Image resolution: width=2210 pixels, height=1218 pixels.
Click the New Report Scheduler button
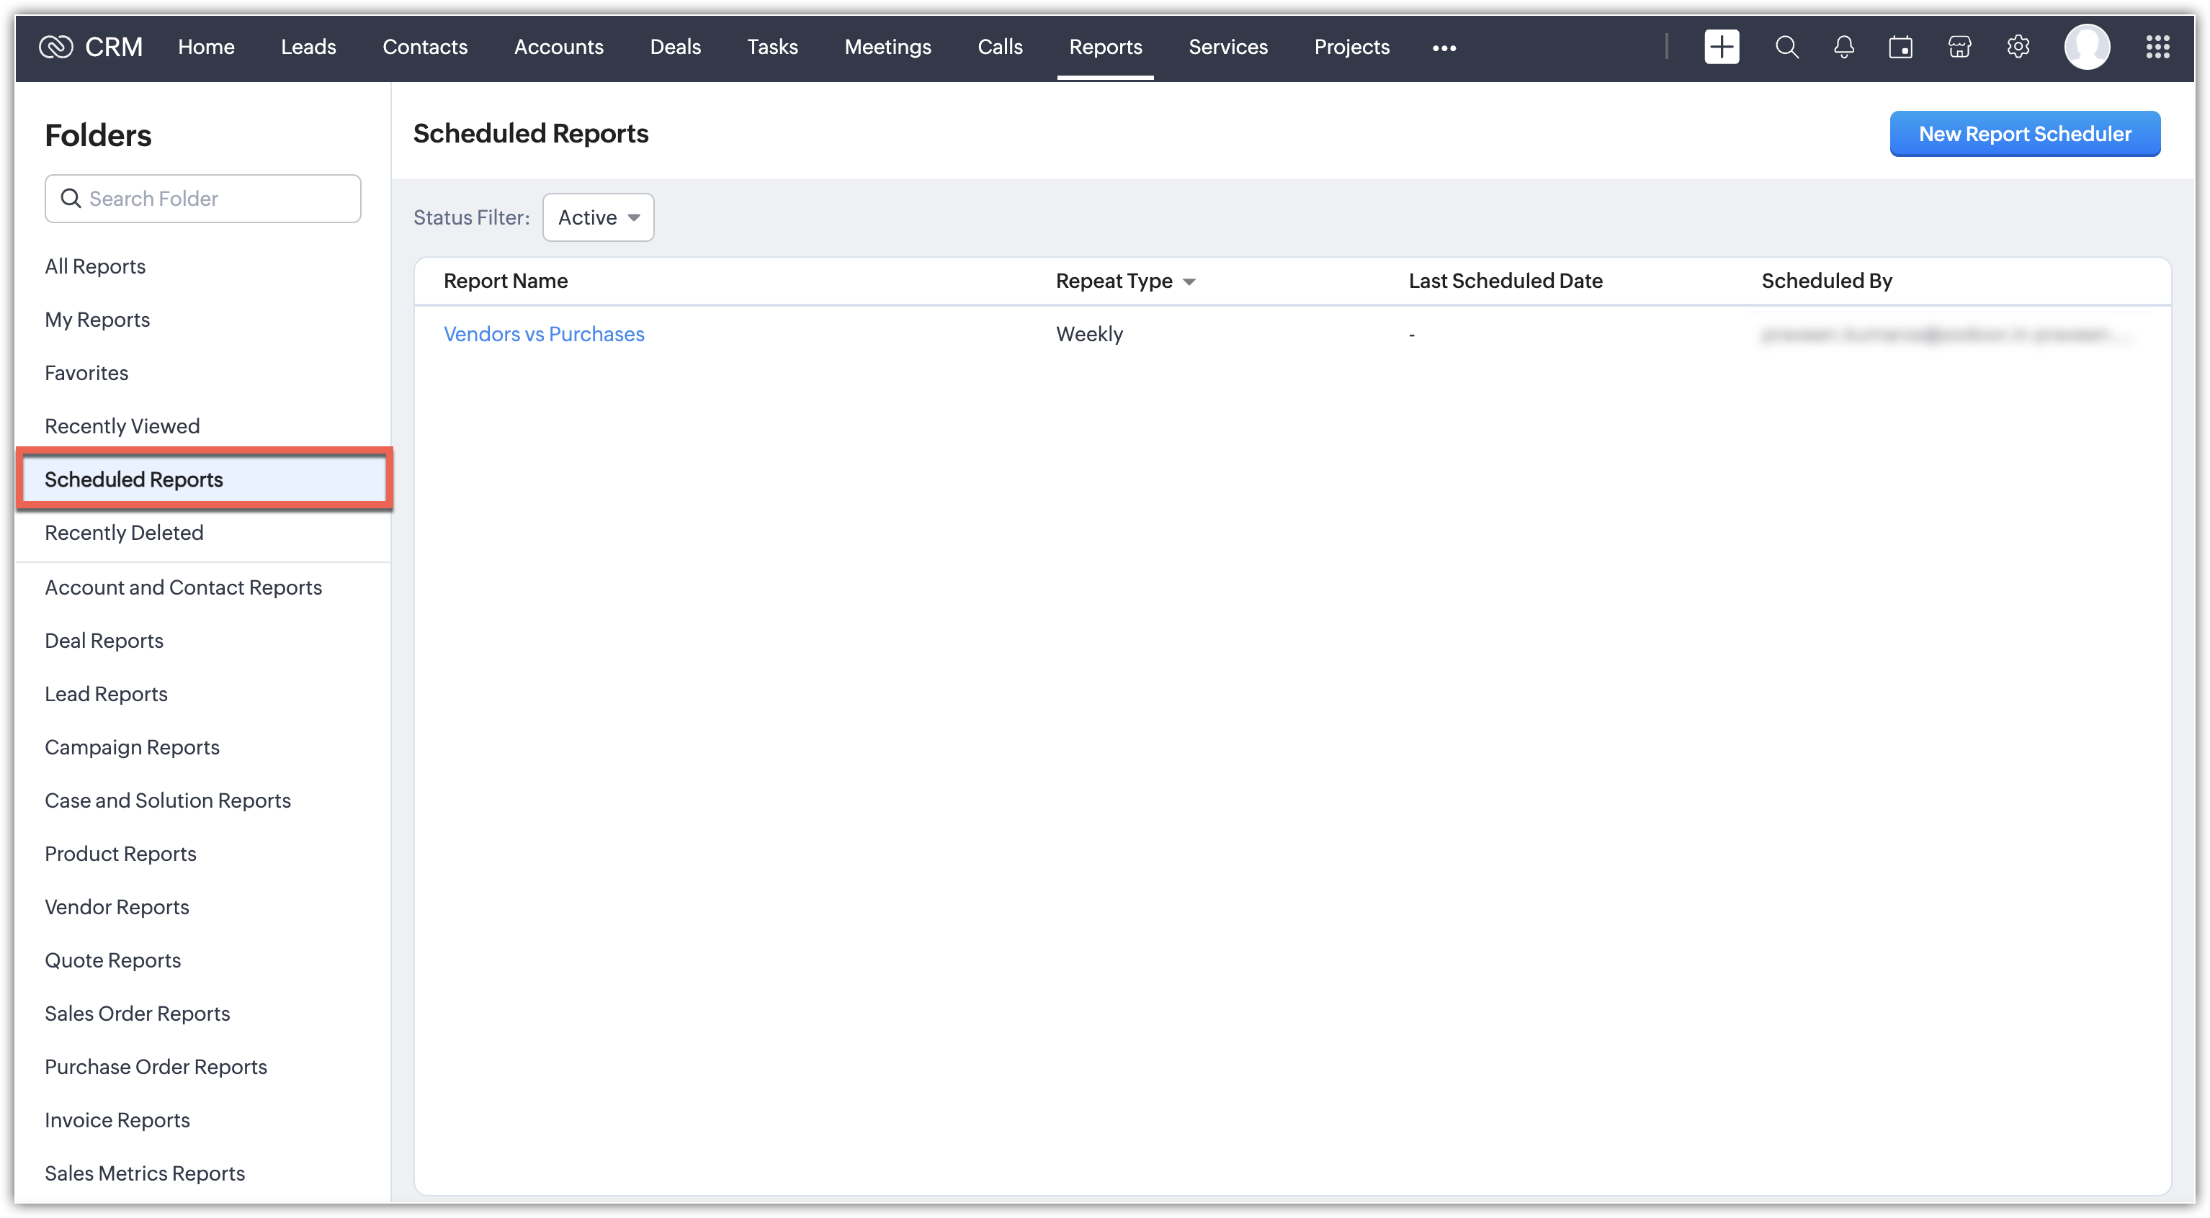coord(2024,134)
